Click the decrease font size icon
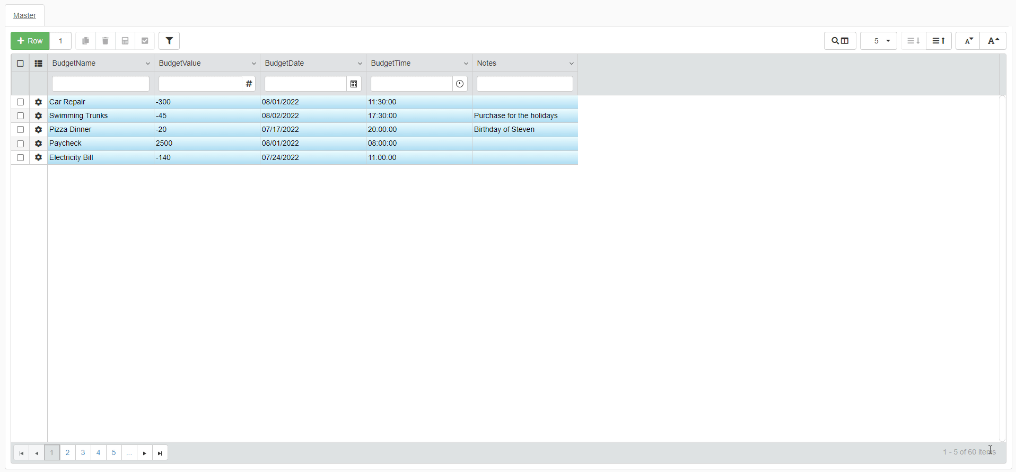 click(968, 41)
